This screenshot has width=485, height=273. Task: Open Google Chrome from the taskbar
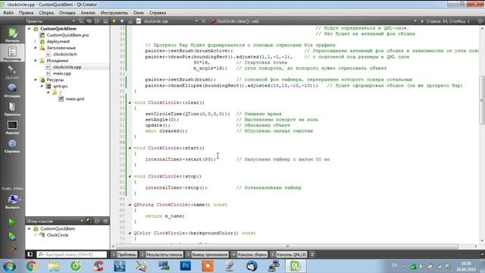(x=31, y=266)
